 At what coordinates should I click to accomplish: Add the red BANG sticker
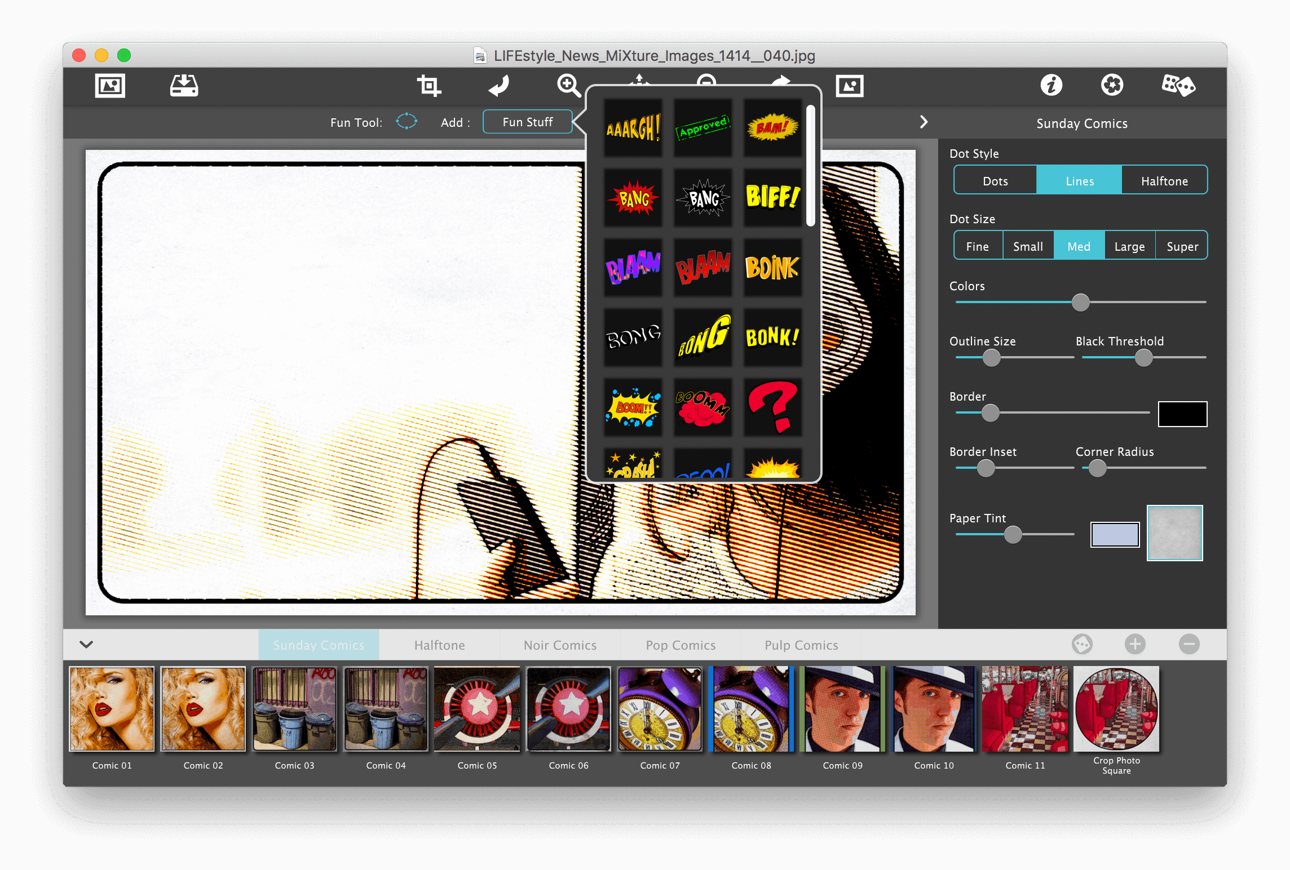633,198
